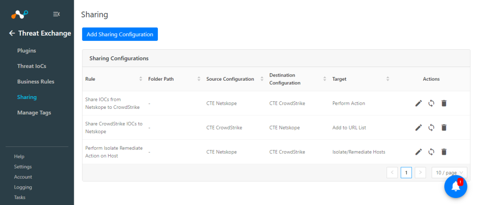Click the Netskope logo icon
This screenshot has width=481, height=205.
(20, 14)
